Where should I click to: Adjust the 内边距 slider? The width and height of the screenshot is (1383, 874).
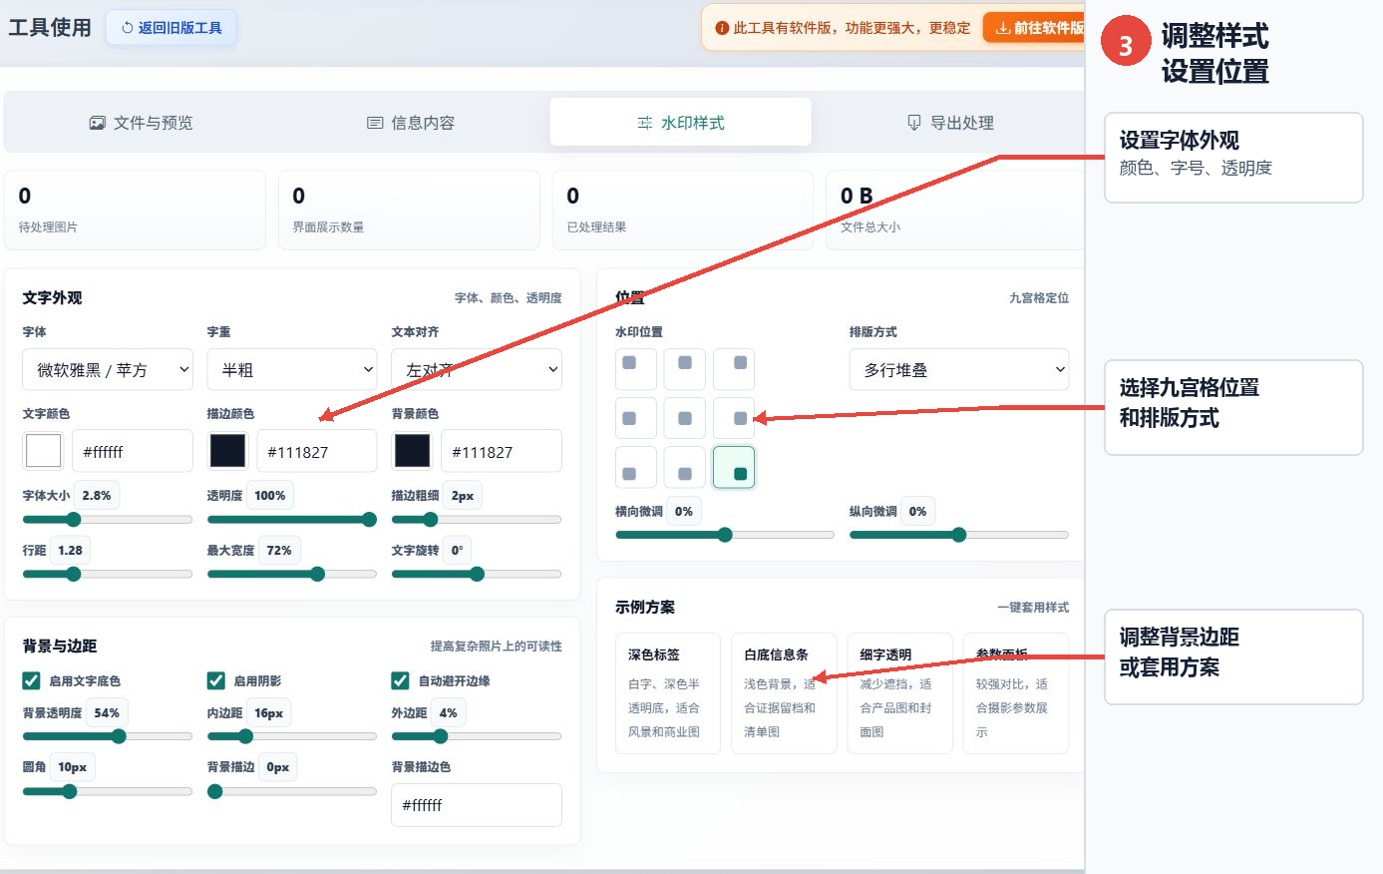click(x=292, y=736)
